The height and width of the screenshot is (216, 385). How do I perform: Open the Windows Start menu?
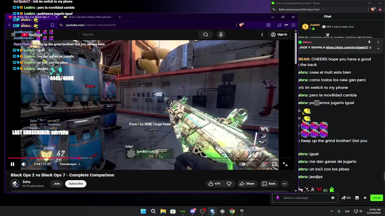[x=143, y=211]
